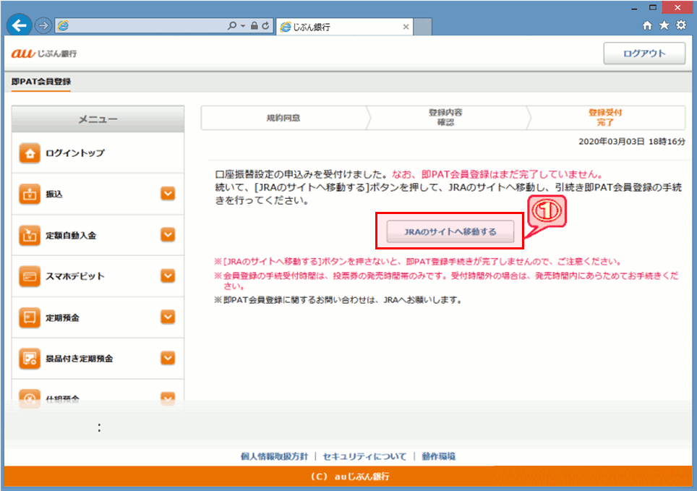Click the au じぶん銀行 logo
Viewport: 697px width, 491px height.
click(x=44, y=54)
